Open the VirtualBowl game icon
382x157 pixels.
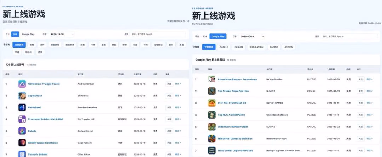pos(22,107)
